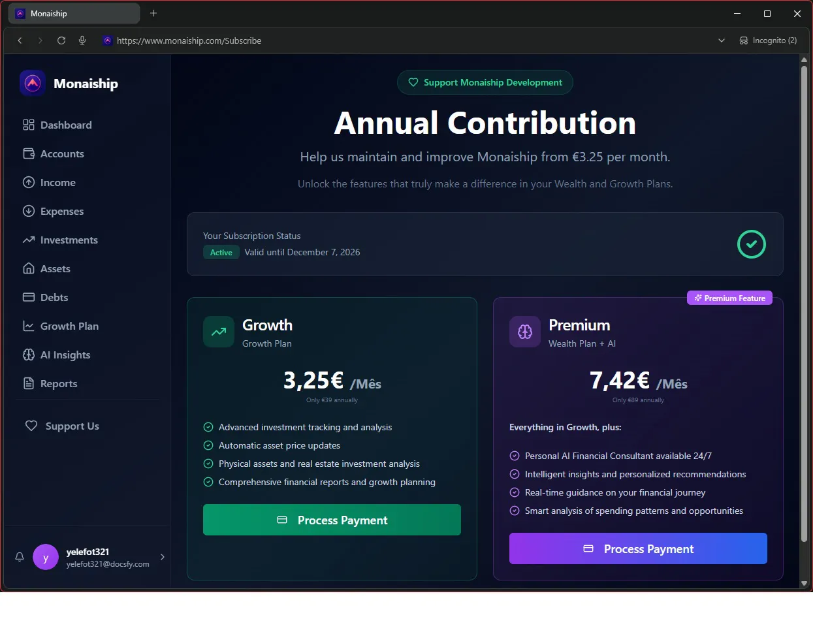This screenshot has height=634, width=813.
Task: Click the 7,42€ price text
Action: click(620, 380)
